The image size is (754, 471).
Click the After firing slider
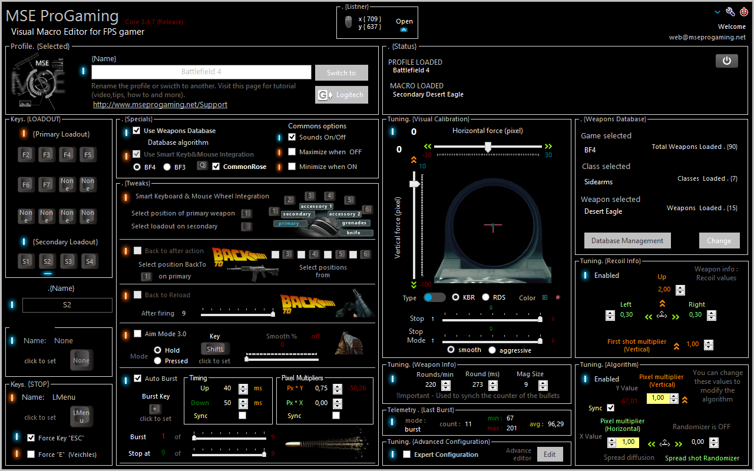238,314
